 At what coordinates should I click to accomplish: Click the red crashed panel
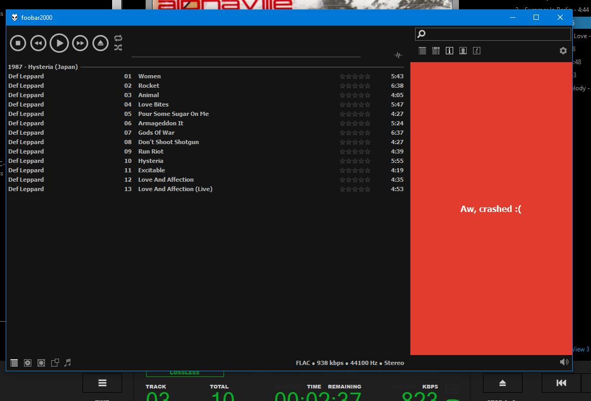[x=491, y=208]
